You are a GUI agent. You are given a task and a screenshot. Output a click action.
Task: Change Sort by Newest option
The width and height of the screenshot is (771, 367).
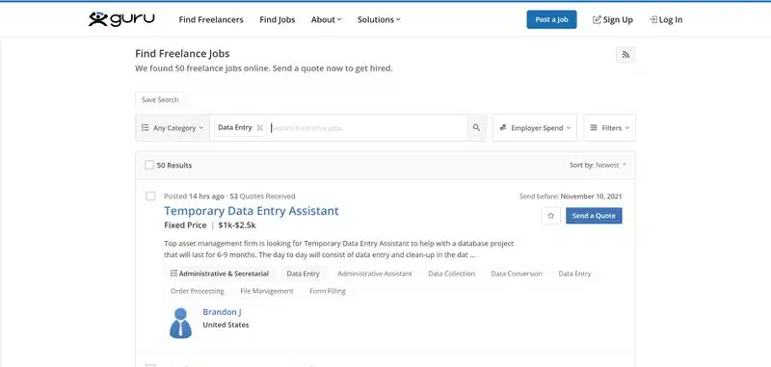(x=598, y=165)
